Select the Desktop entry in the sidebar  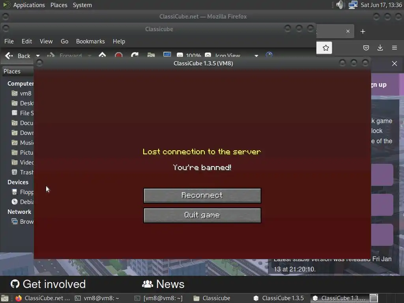pos(22,103)
